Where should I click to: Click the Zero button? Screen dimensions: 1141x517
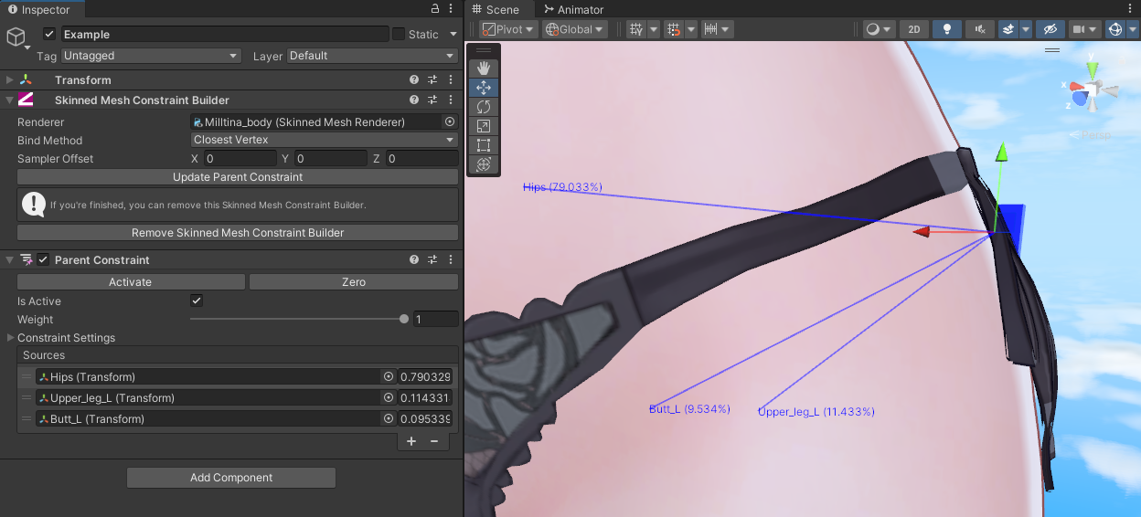click(354, 282)
